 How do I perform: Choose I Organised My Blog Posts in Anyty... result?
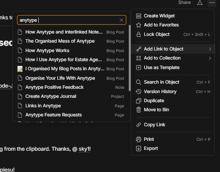(x=71, y=69)
